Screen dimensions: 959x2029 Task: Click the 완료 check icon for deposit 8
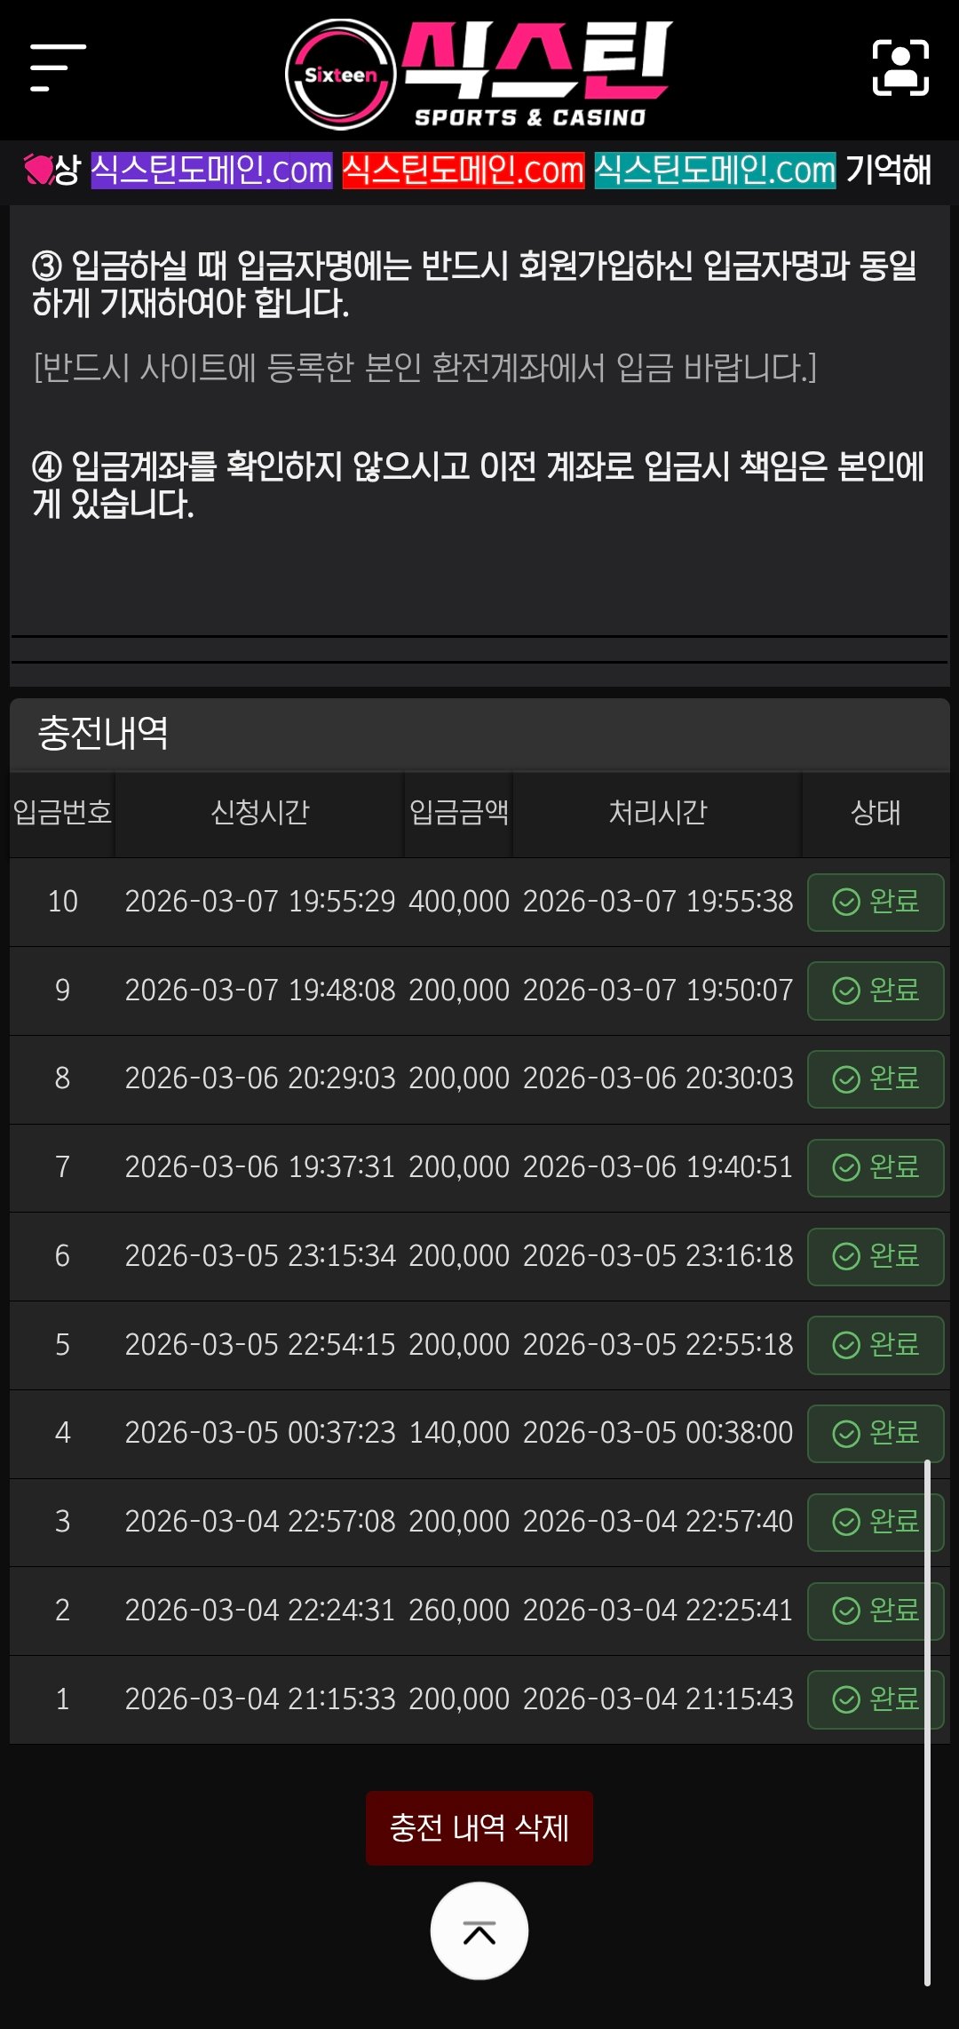[846, 1079]
